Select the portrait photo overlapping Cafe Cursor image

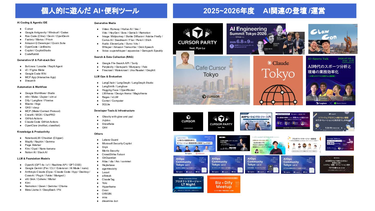point(185,60)
